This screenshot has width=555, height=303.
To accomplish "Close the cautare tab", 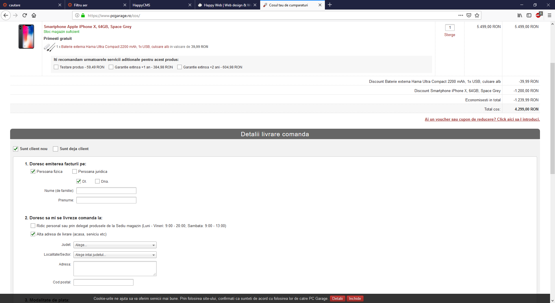I will point(60,5).
